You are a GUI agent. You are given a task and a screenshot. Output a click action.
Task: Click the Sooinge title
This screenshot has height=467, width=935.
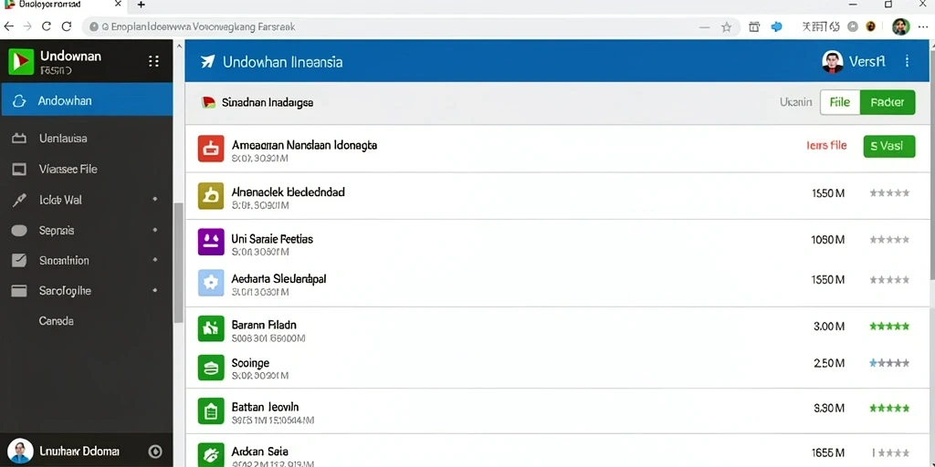[x=250, y=363]
